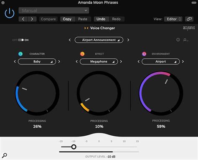Toggle the Effect section power button
198x160 pixels.
[x=82, y=54]
